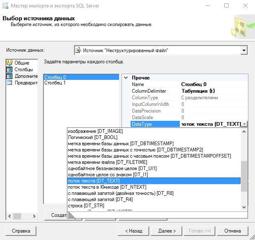Click left scroll arrow of pages panel
This screenshot has height=240, width=255.
pyautogui.click(x=10, y=216)
